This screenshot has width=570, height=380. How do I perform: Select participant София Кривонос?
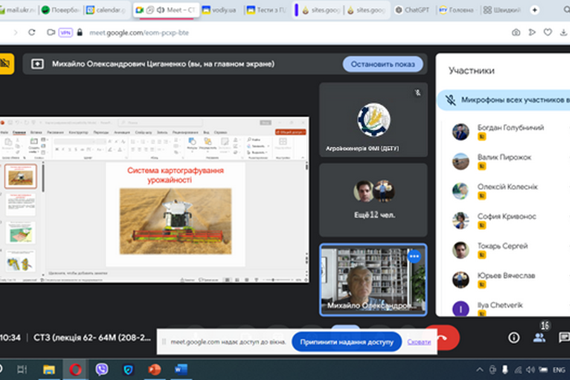click(510, 220)
